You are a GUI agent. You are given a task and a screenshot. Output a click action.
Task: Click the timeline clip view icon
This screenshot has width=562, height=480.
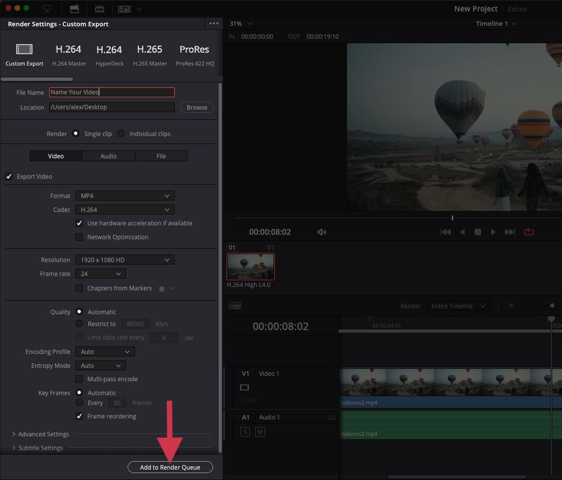pos(235,306)
